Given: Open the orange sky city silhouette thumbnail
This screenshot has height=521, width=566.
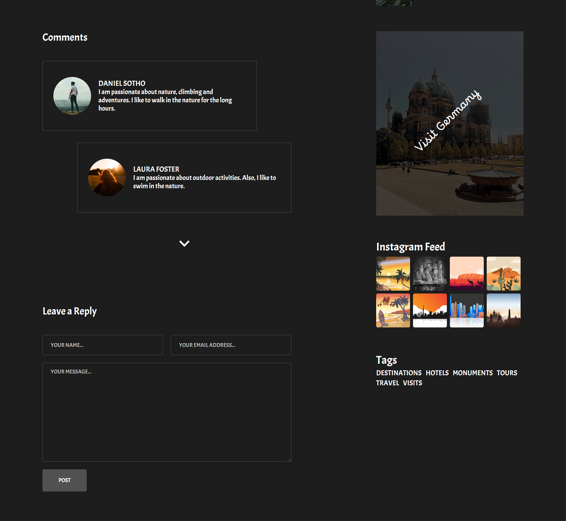Looking at the screenshot, I should click(x=429, y=310).
